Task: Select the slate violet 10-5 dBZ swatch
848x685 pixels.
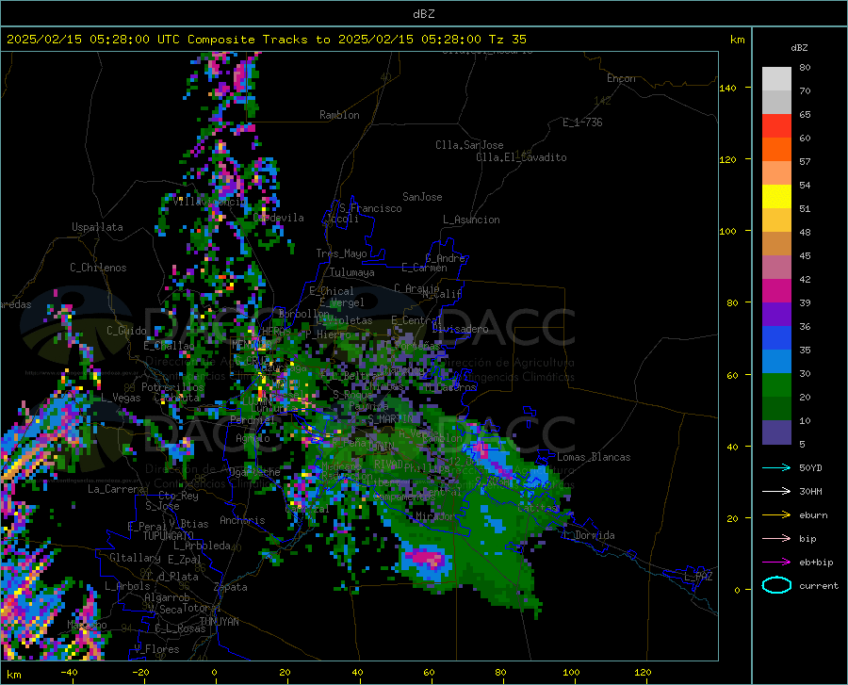Action: point(776,432)
